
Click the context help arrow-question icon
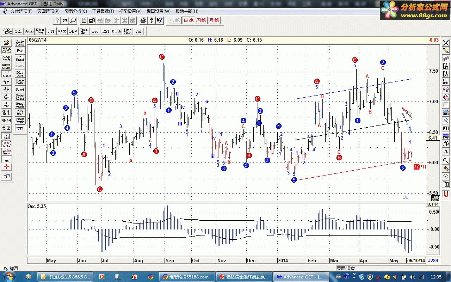(160, 20)
